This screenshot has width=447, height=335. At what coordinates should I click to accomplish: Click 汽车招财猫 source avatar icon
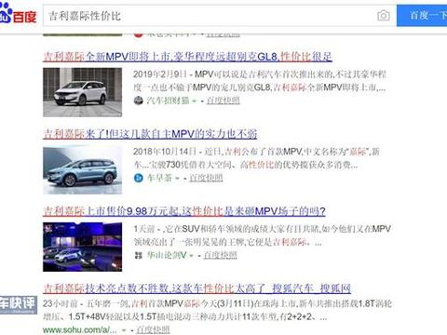(x=138, y=100)
